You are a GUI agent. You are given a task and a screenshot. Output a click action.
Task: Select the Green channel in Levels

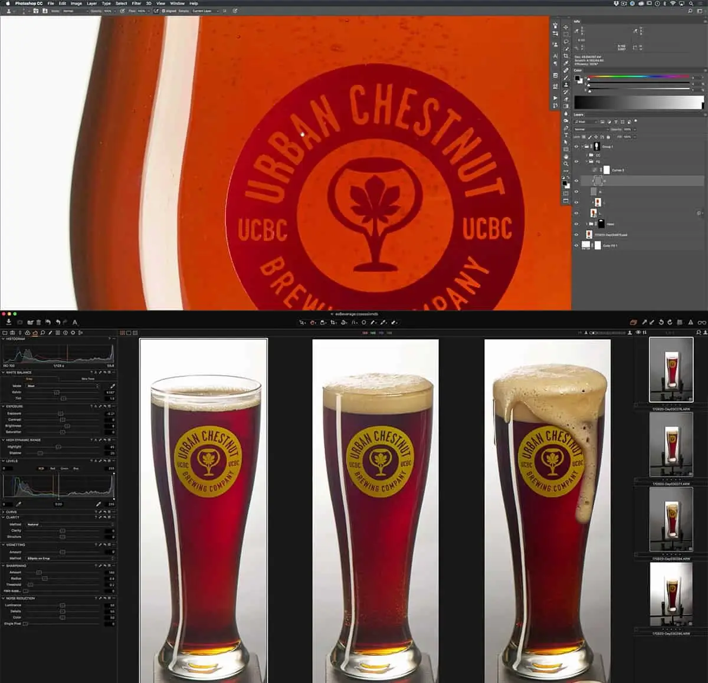point(64,468)
